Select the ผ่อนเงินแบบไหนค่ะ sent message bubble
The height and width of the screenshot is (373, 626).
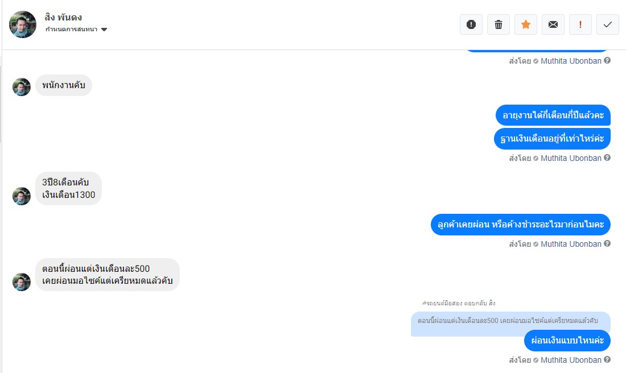(567, 341)
